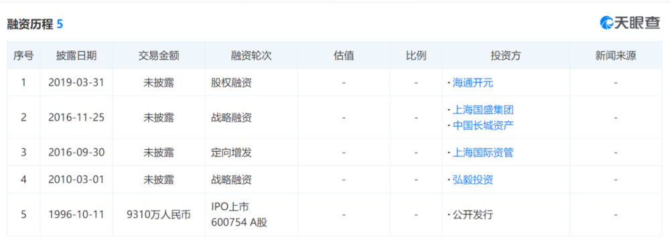Select the 公开发行 investor text
The width and height of the screenshot is (670, 241).
coord(472,214)
